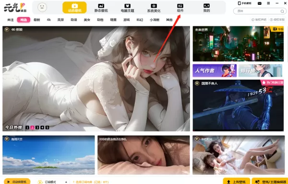Image resolution: width=288 pixels, height=184 pixels.
Task: Select the 关注 category
Action: (10, 20)
